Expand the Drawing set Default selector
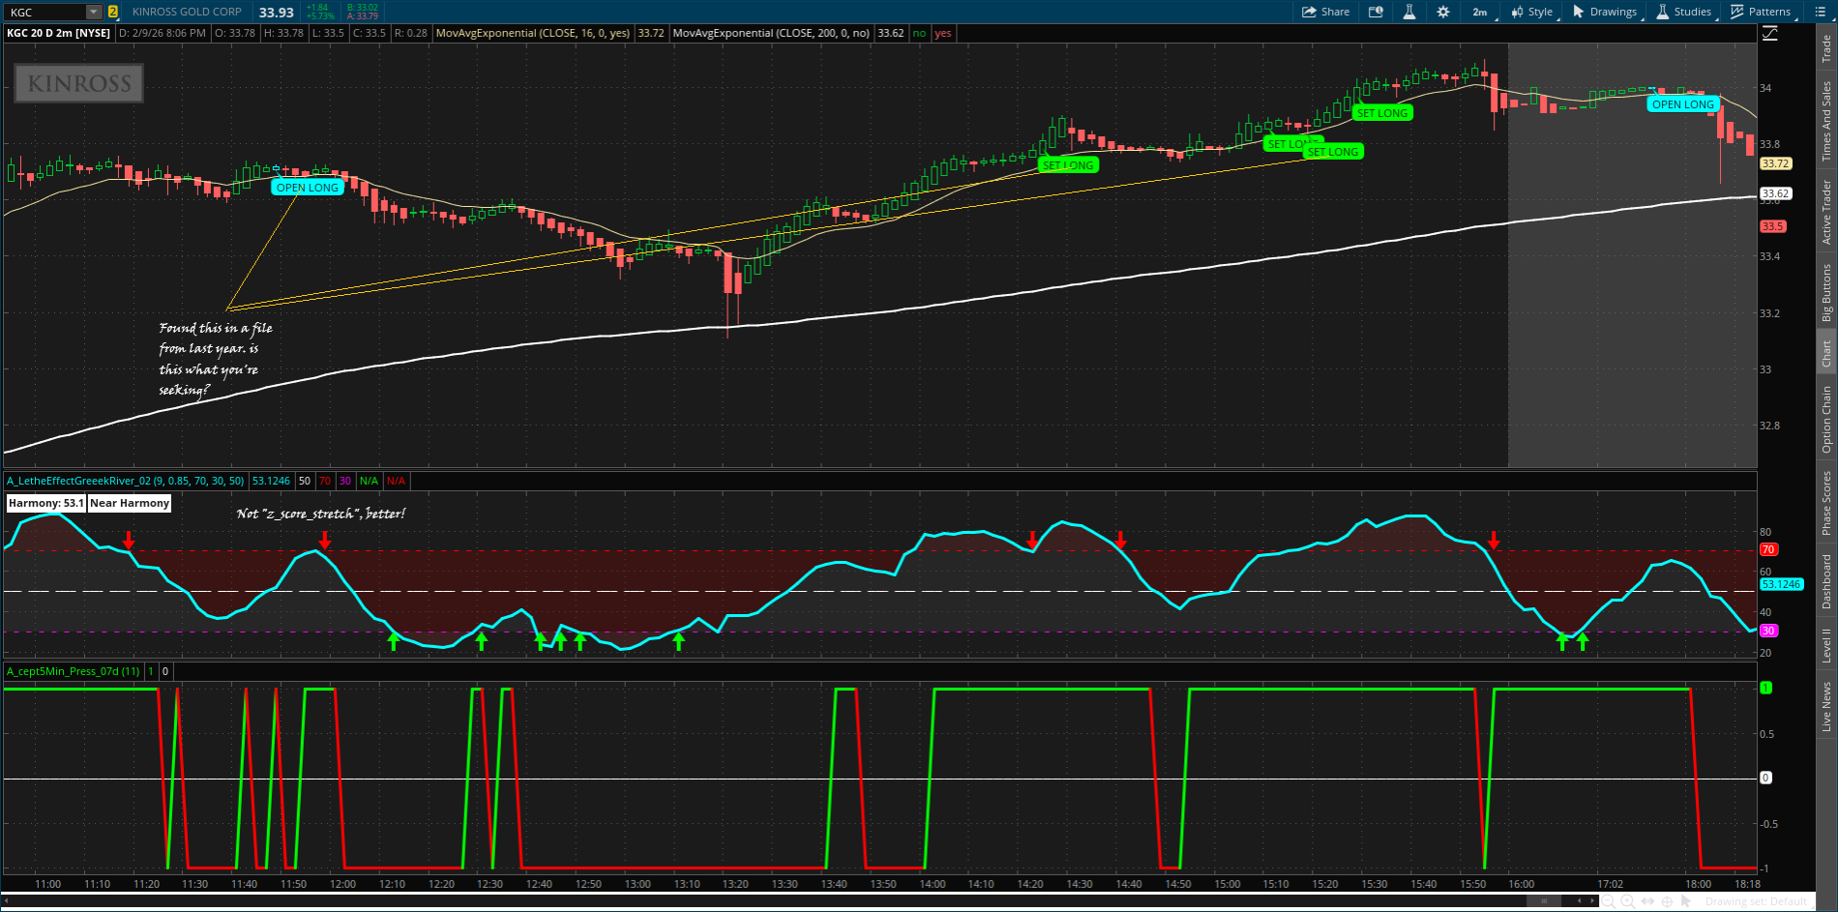This screenshot has width=1838, height=912. pos(1756,901)
